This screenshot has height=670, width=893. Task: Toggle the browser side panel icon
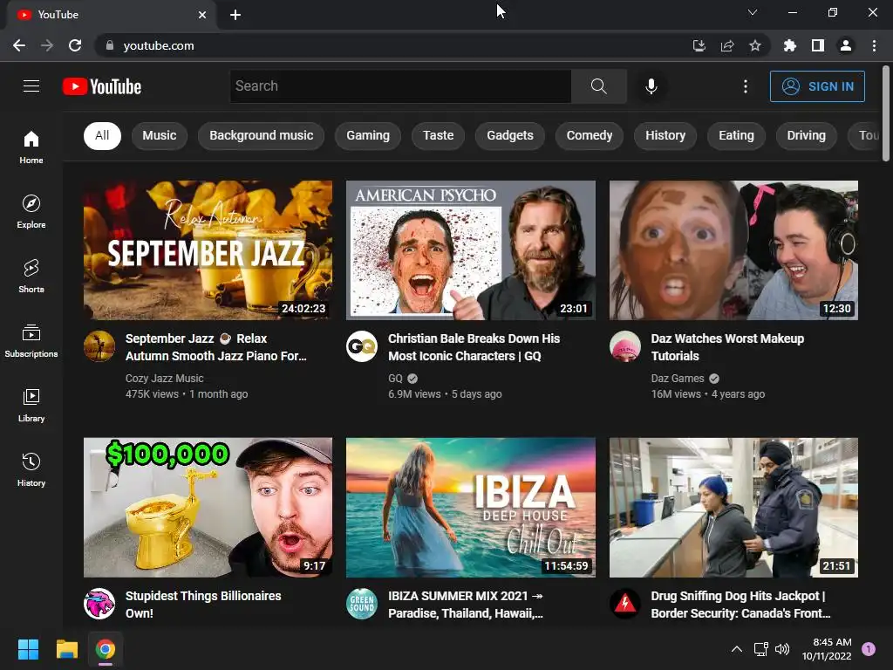tap(818, 45)
